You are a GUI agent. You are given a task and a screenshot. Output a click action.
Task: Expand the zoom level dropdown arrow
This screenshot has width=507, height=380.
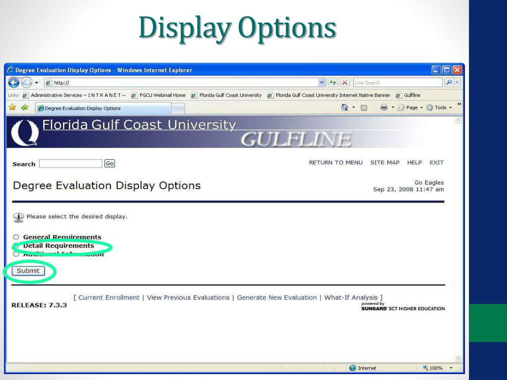(451, 368)
